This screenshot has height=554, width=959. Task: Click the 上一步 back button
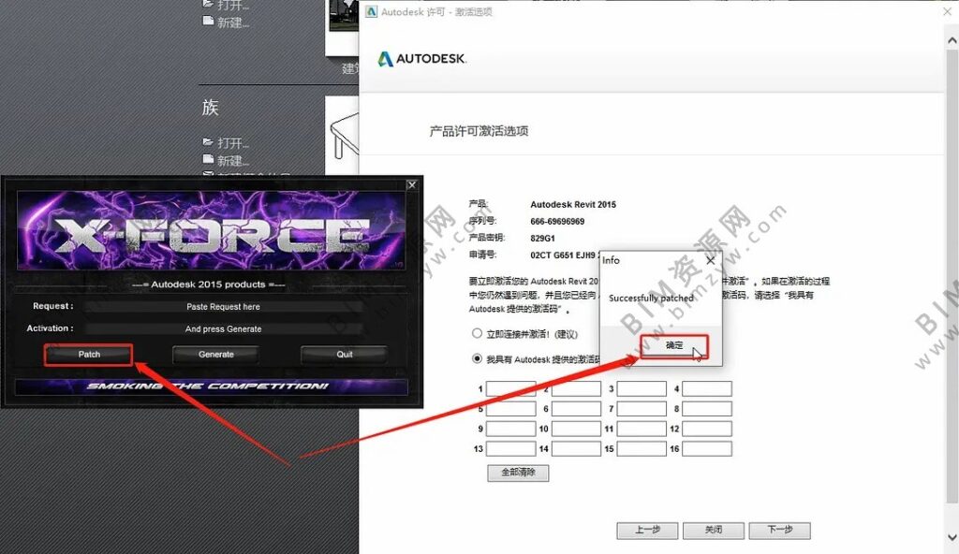[647, 531]
